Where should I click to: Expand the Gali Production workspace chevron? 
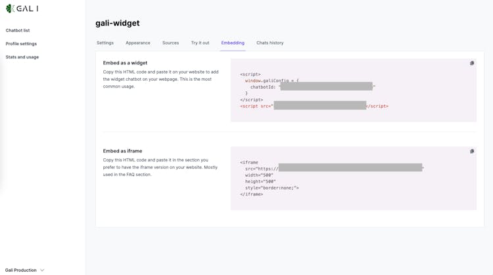click(x=42, y=270)
